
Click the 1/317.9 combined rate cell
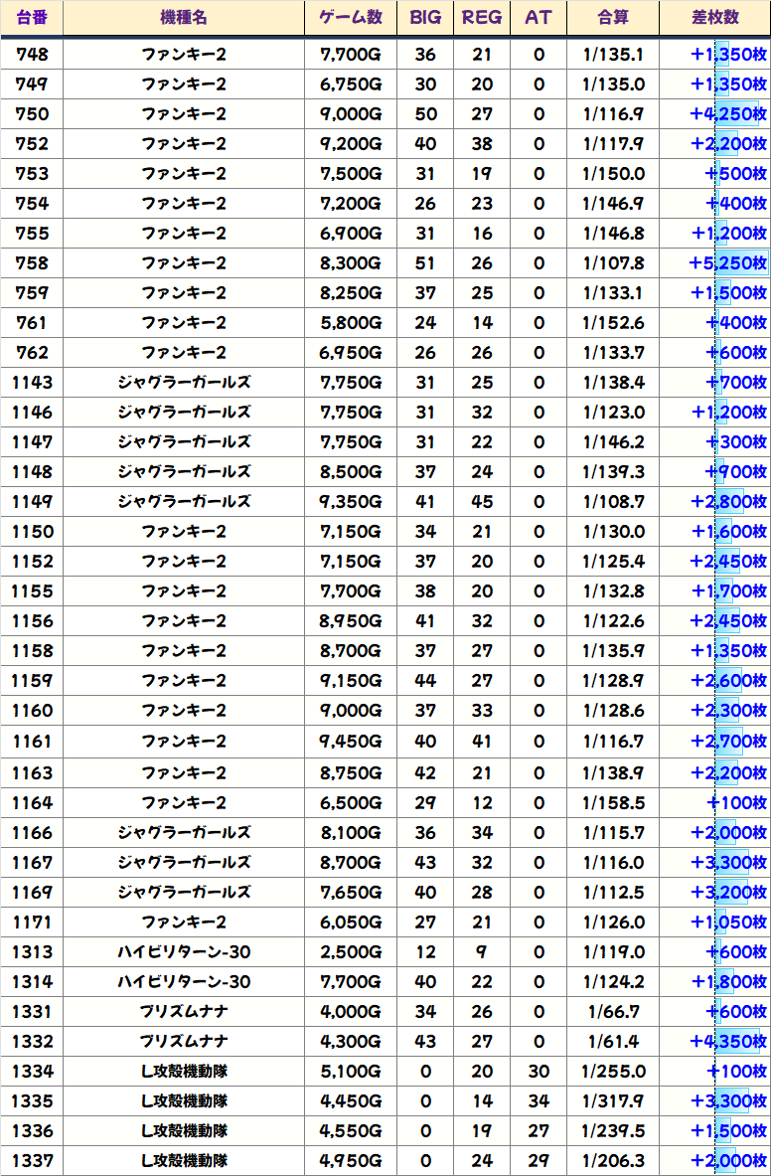click(613, 1101)
